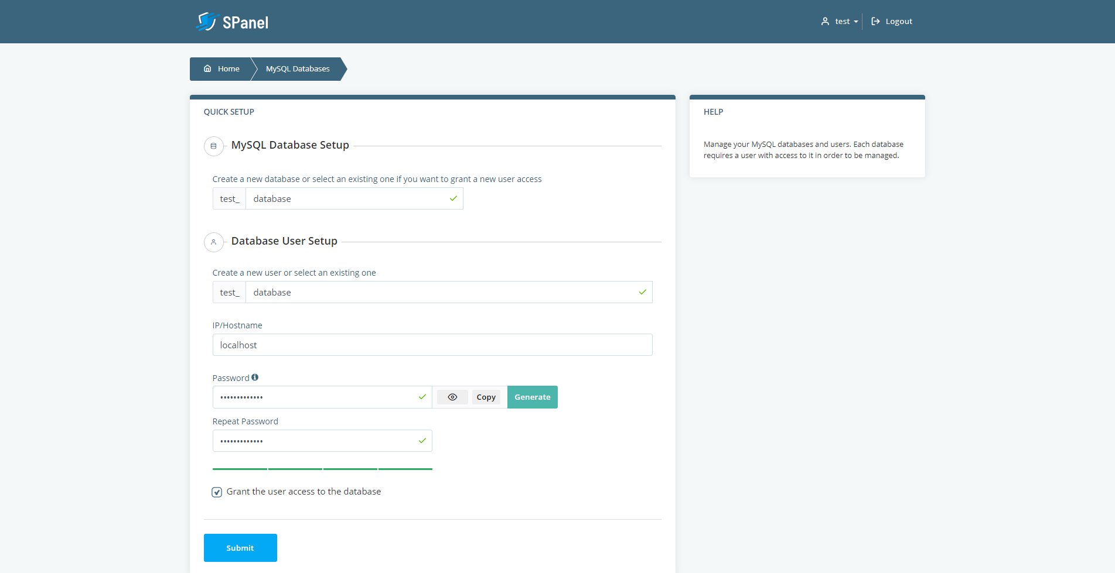Click the checkmark in Repeat Password field

click(422, 441)
